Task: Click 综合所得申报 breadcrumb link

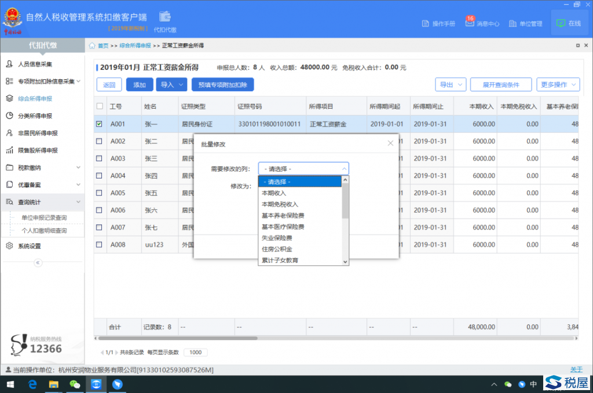Action: pyautogui.click(x=135, y=46)
